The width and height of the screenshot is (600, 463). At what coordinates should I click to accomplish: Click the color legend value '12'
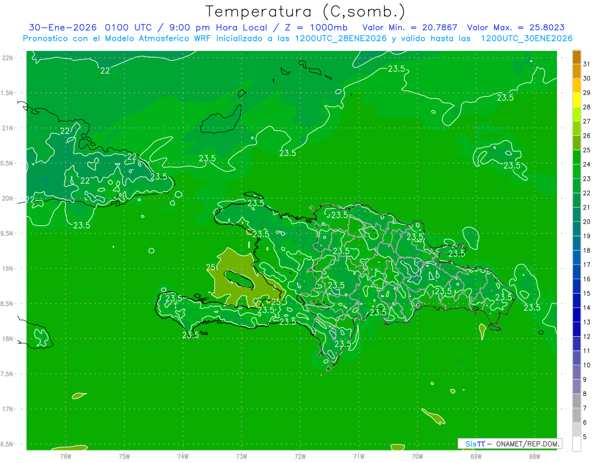(586, 337)
